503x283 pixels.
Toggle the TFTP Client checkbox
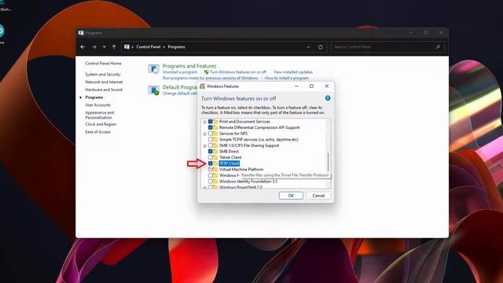pos(211,164)
